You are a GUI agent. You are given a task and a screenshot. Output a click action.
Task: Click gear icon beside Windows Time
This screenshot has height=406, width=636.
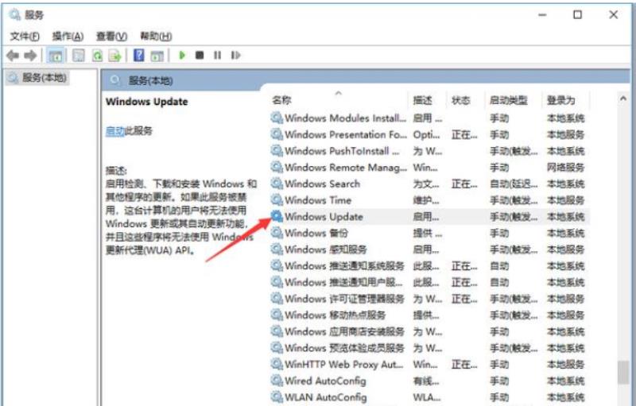coord(277,199)
